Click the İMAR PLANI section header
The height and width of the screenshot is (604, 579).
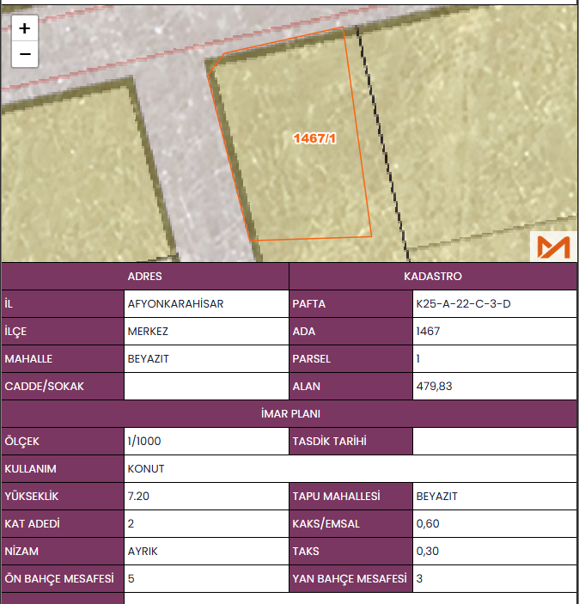click(289, 414)
